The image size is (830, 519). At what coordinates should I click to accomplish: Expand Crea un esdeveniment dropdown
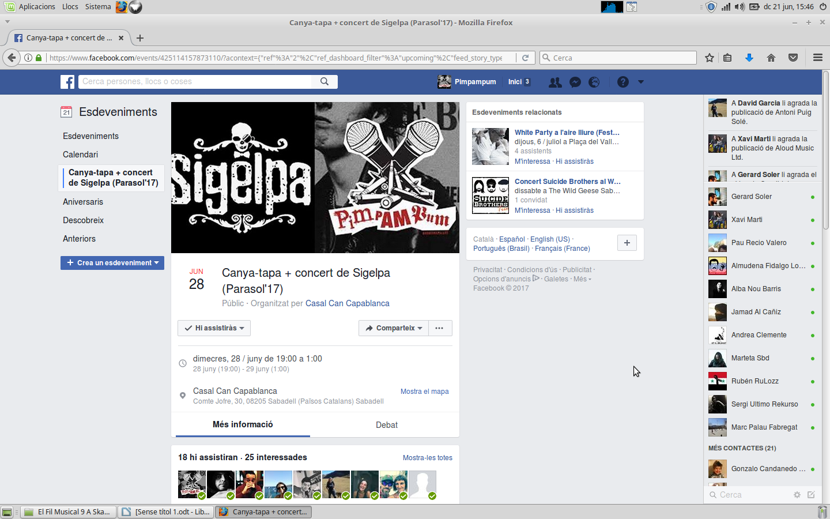[112, 263]
